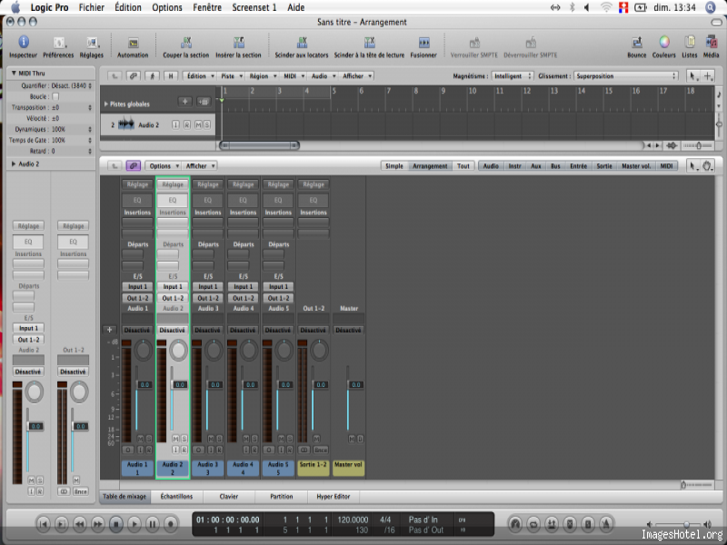The width and height of the screenshot is (727, 545).
Task: Click Scinder aux locators icon
Action: click(x=302, y=42)
